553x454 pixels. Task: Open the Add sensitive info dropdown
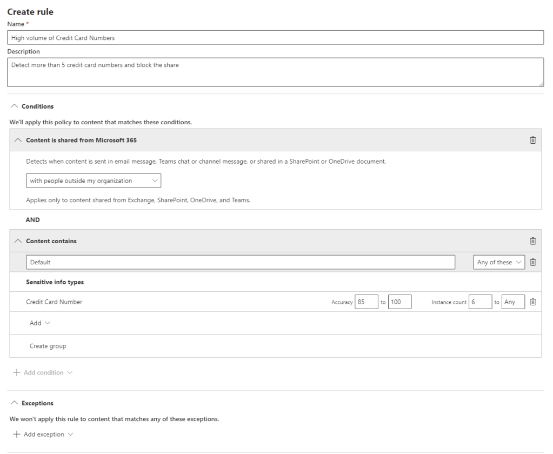tap(39, 323)
